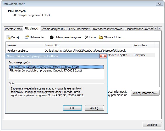Close the Nowy plik danych dialog

click(x=103, y=56)
